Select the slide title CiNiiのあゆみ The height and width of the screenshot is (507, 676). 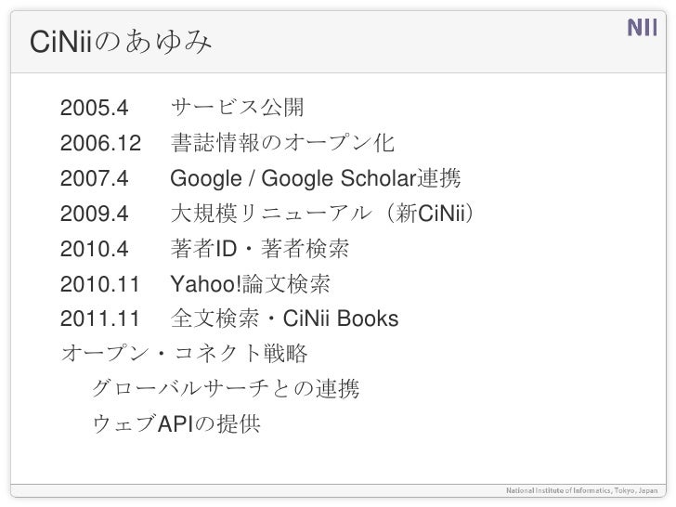click(121, 42)
